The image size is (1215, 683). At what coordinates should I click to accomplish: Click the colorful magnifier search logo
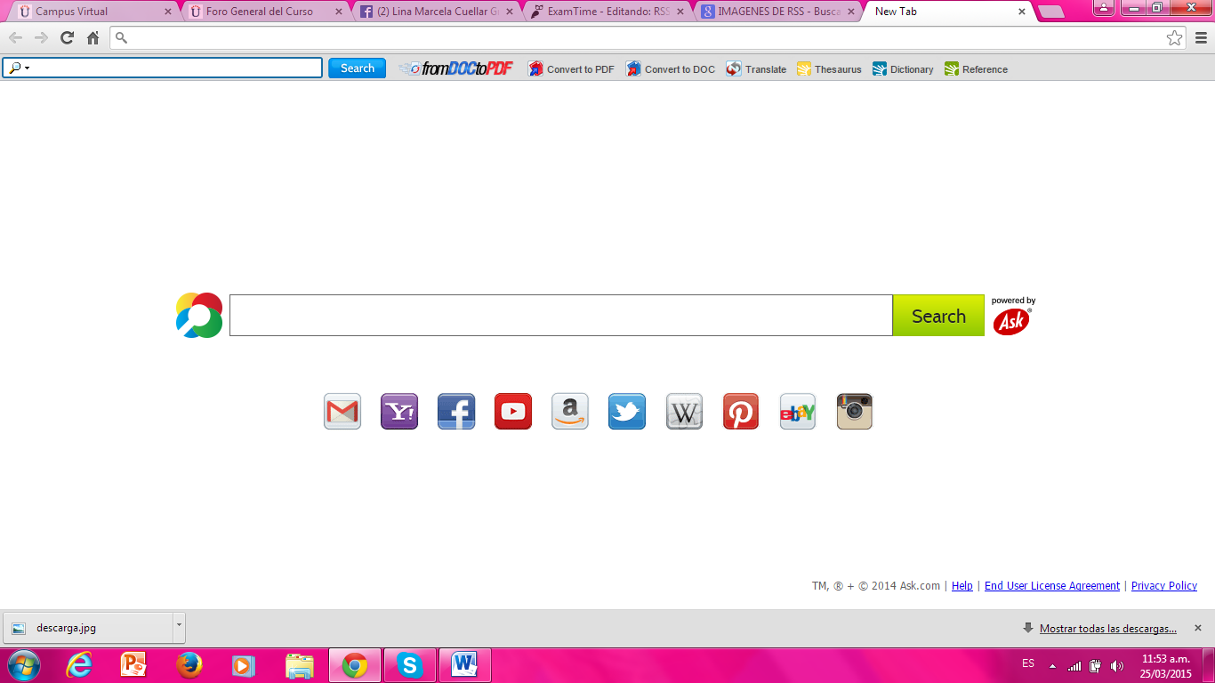[x=199, y=316]
